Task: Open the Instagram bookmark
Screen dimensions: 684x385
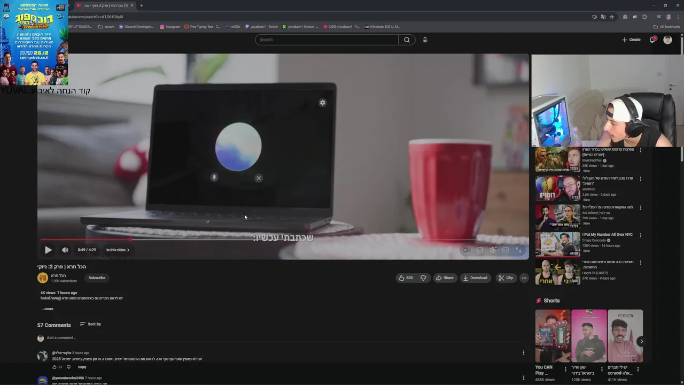Action: point(170,26)
